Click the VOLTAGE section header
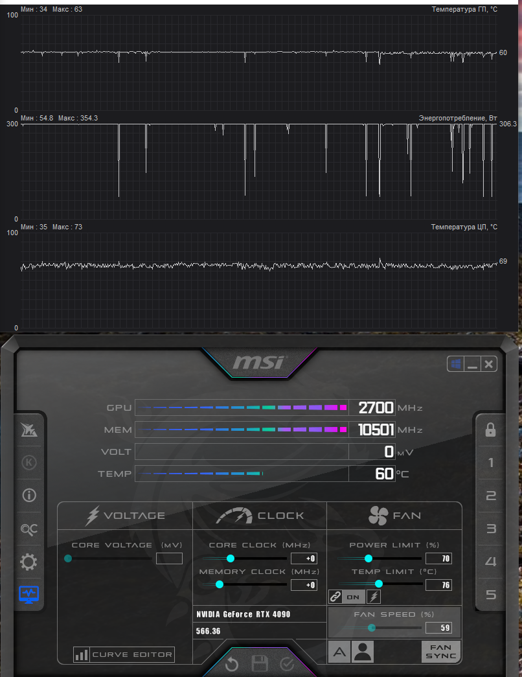The width and height of the screenshot is (522, 677). [125, 516]
